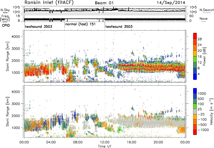Click the '-1000' tick on the velocity colorbar
214x148 pixels.
(203, 130)
